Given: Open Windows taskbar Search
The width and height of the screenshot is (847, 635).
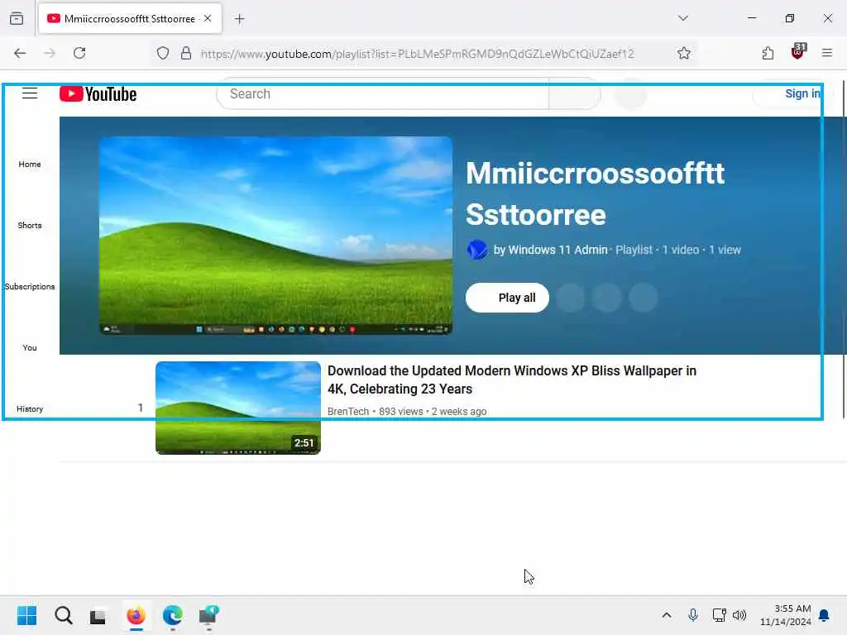Looking at the screenshot, I should [63, 615].
